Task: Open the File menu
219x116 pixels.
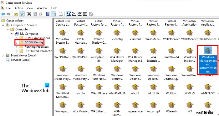Action: coord(8,8)
